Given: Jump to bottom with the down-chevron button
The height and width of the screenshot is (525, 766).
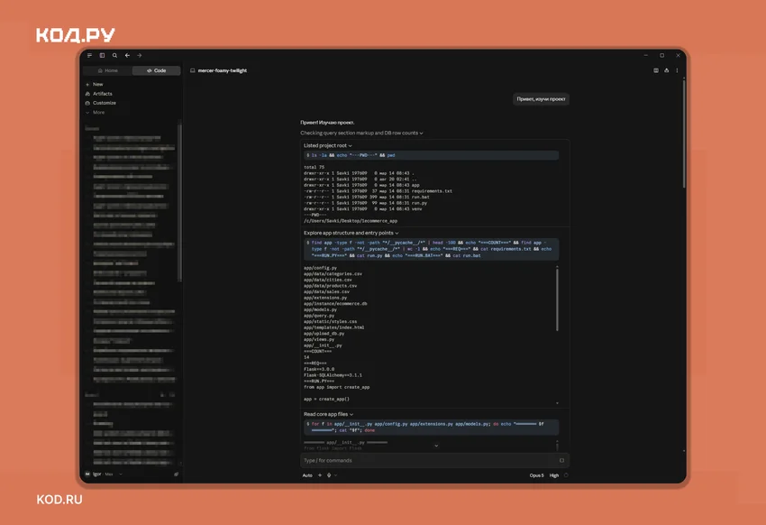Looking at the screenshot, I should click(436, 446).
